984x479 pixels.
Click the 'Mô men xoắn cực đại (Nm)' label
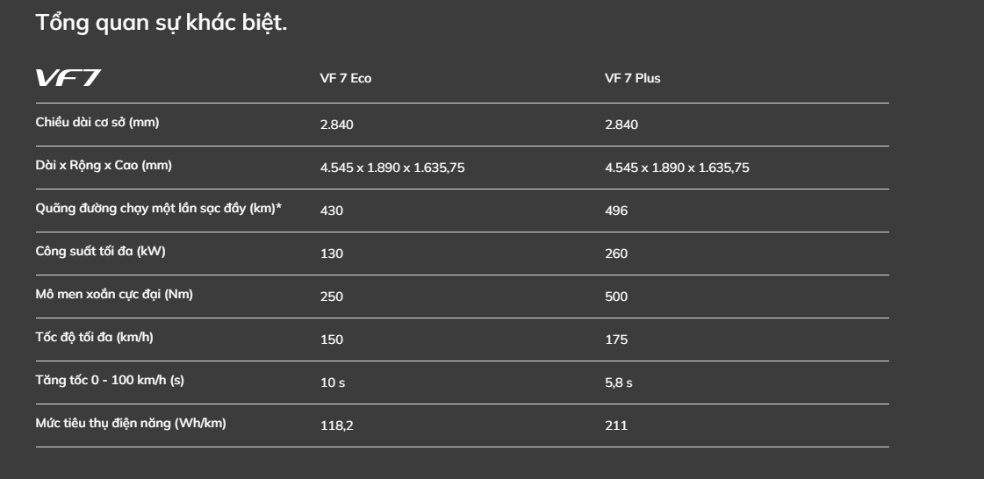pyautogui.click(x=114, y=295)
